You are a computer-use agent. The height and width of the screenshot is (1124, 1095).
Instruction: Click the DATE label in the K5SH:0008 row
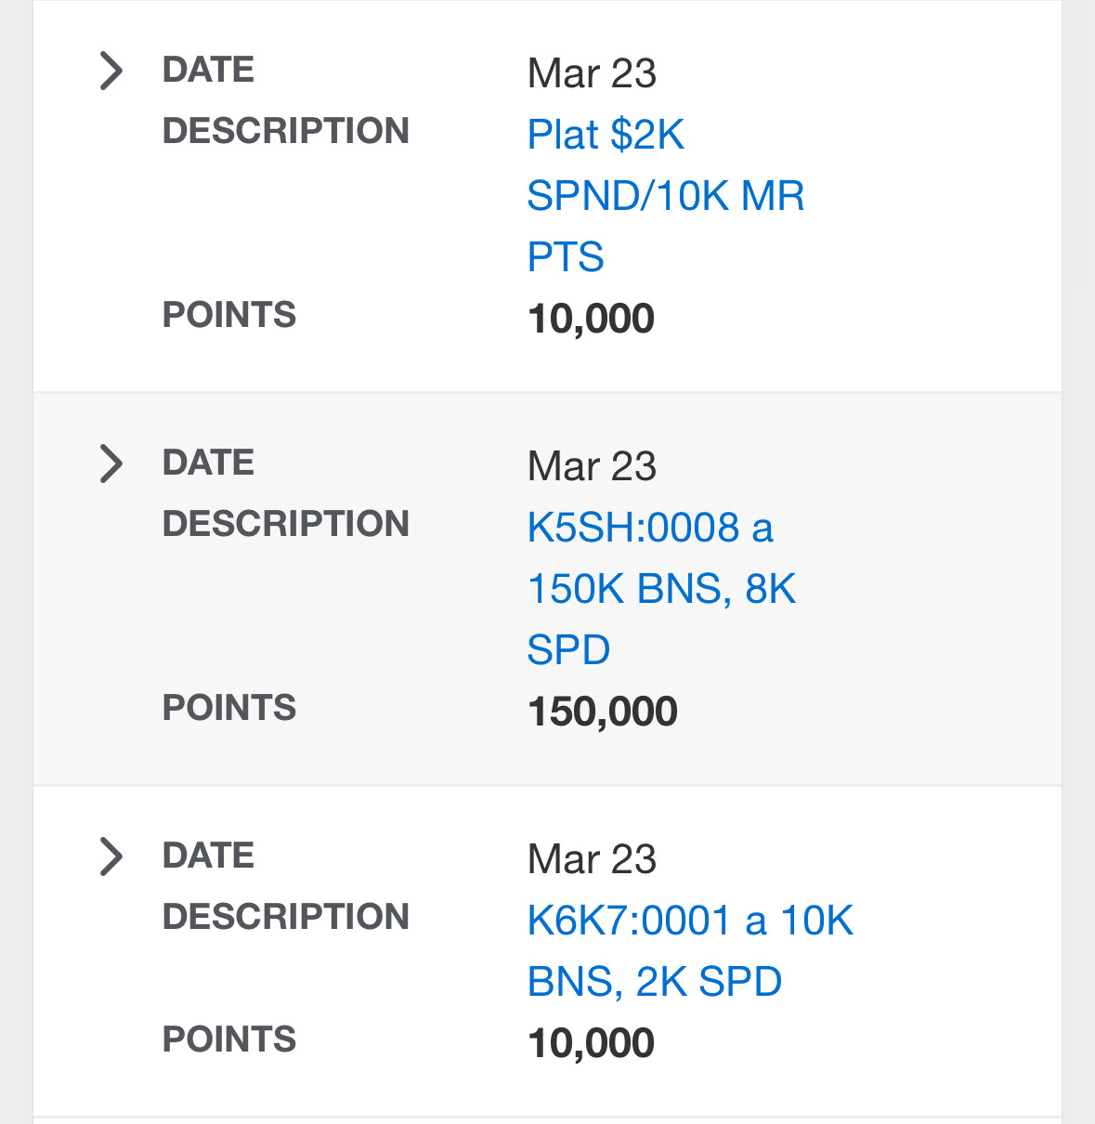208,463
